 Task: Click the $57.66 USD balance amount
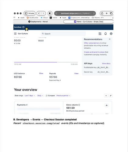point(18,77)
